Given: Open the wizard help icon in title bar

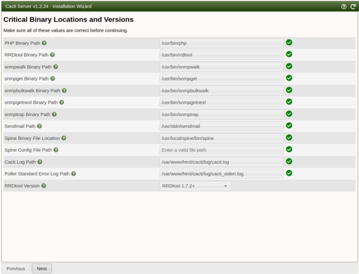Looking at the screenshot, I should (x=344, y=7).
